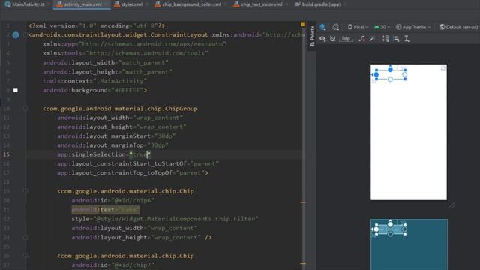The image size is (480, 270).
Task: Click line number 15 in gutter
Action: [x=6, y=154]
